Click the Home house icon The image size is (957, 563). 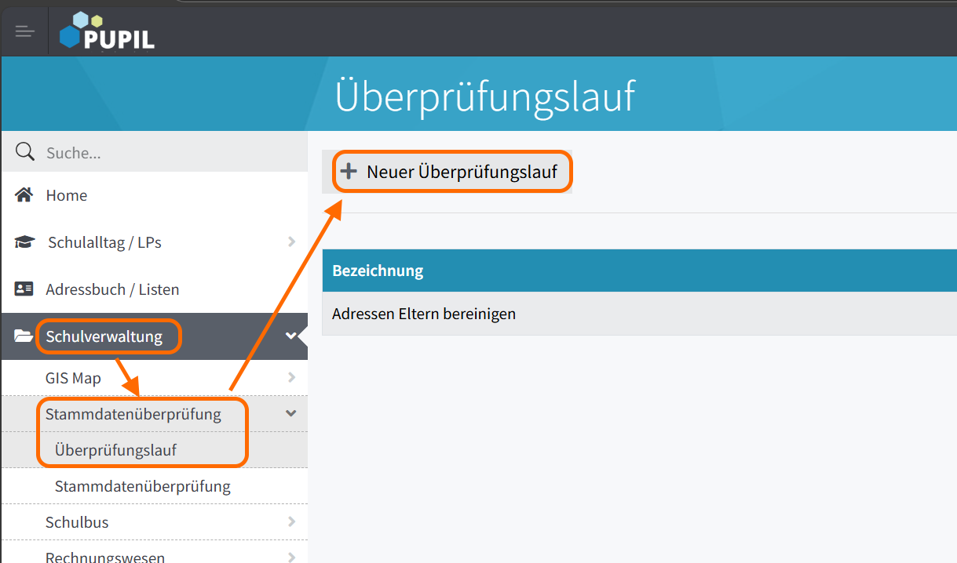(x=24, y=195)
